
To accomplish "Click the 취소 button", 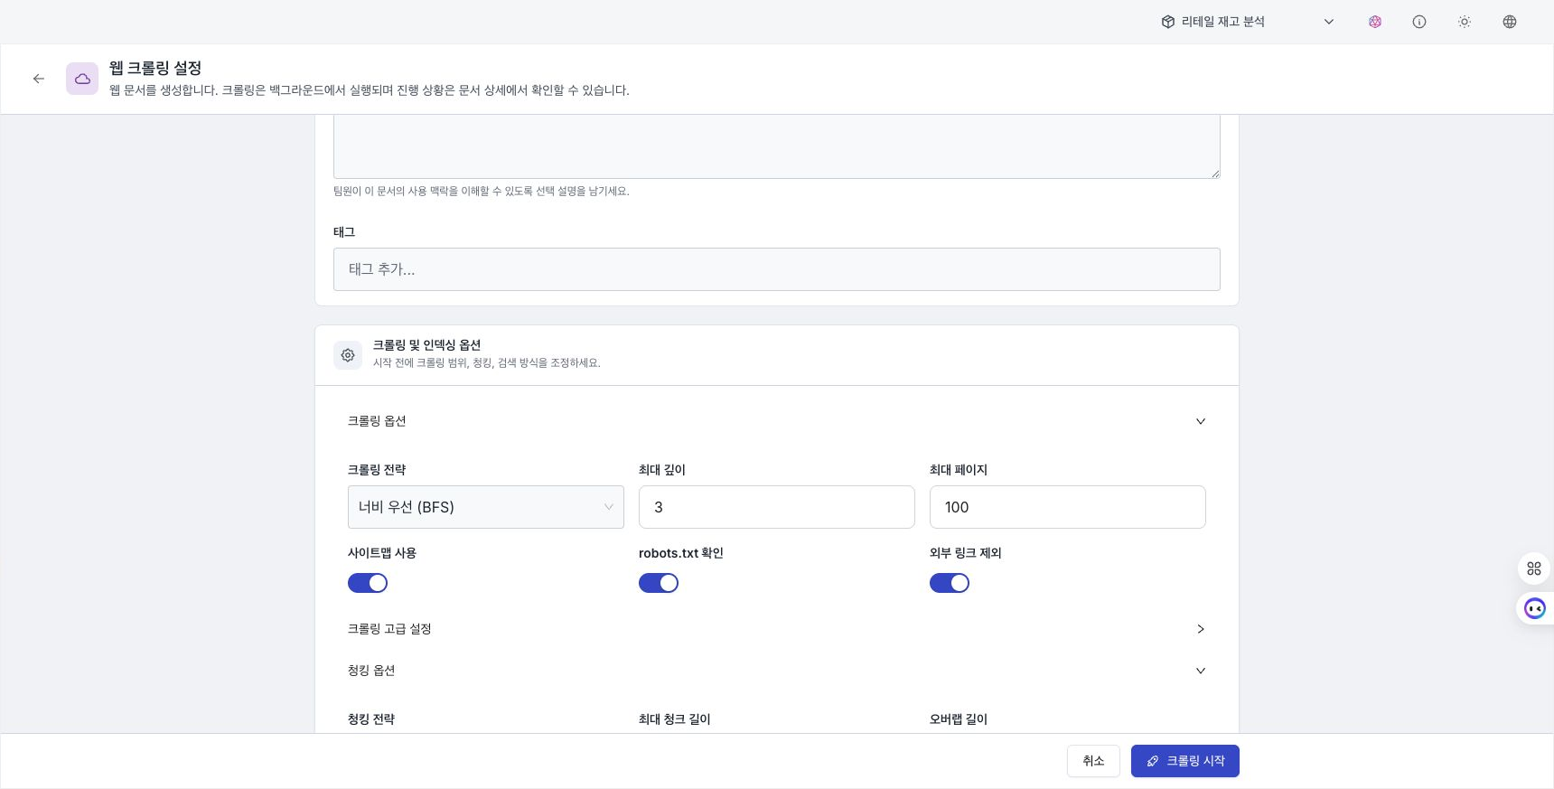I will click(x=1093, y=761).
